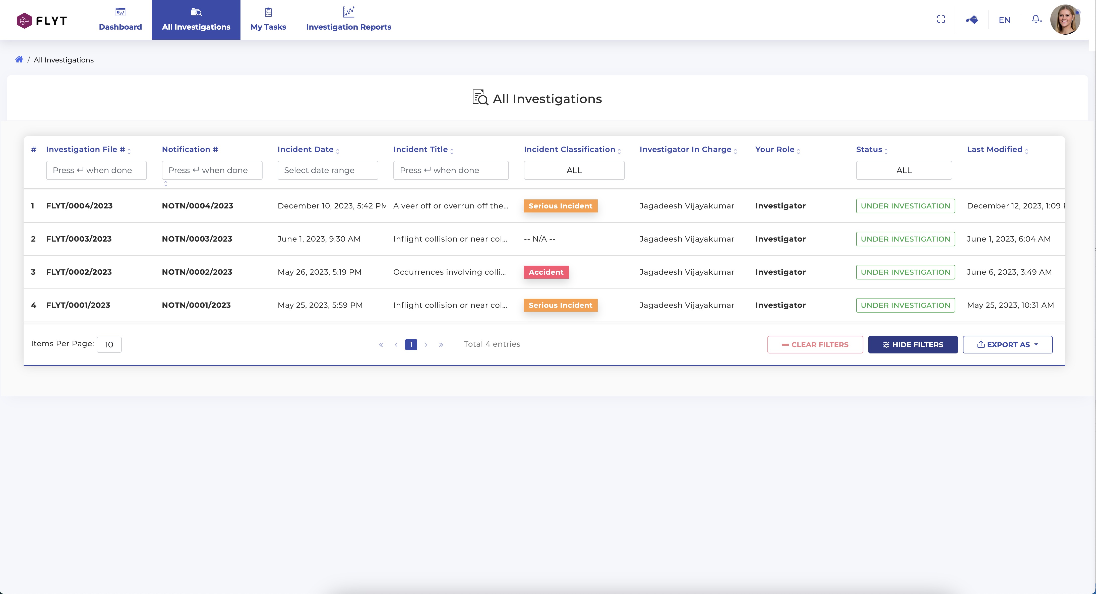Click the Clear Filters button
This screenshot has height=594, width=1096.
tap(815, 344)
